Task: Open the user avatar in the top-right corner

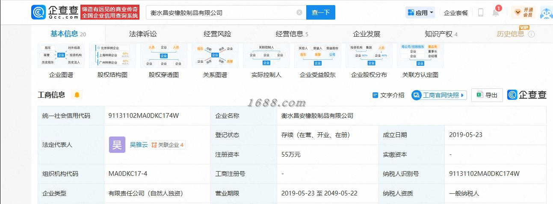Action: pos(547,12)
